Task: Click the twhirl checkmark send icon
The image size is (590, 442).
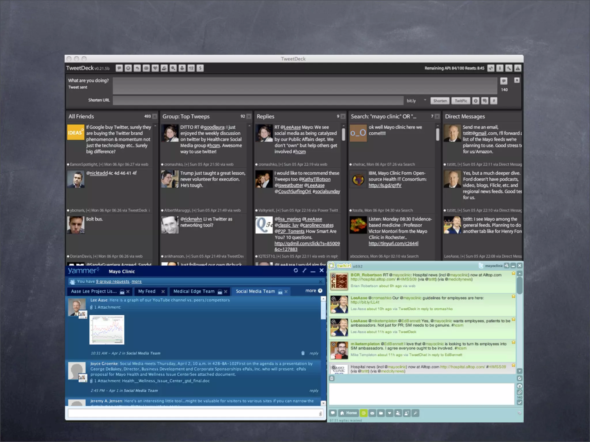Action: tap(519, 403)
